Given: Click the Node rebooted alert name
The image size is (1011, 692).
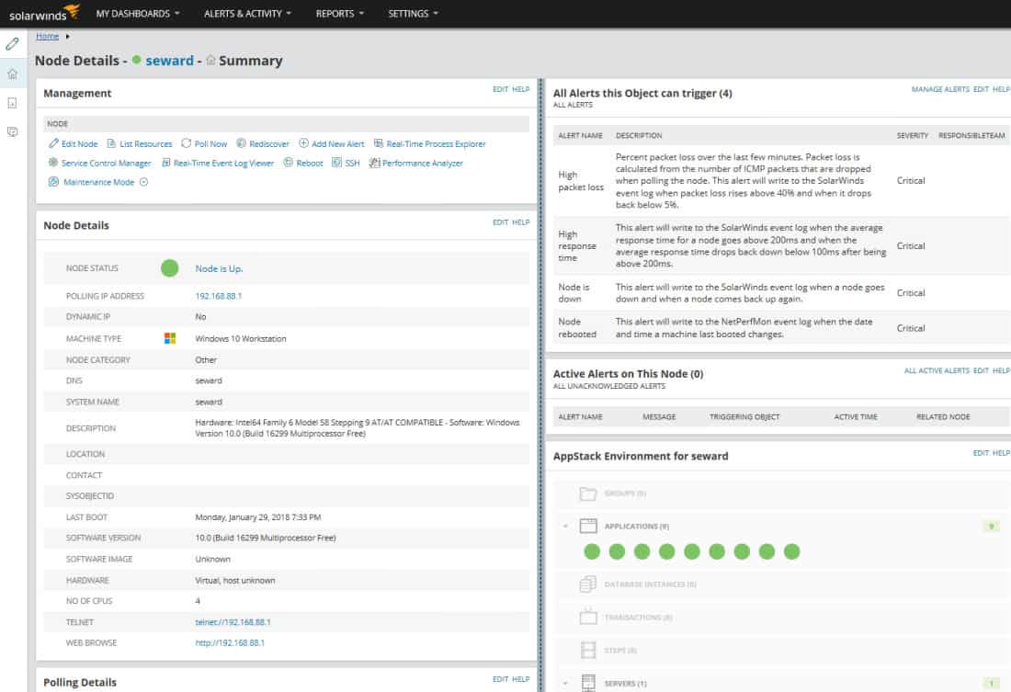Looking at the screenshot, I should (577, 327).
